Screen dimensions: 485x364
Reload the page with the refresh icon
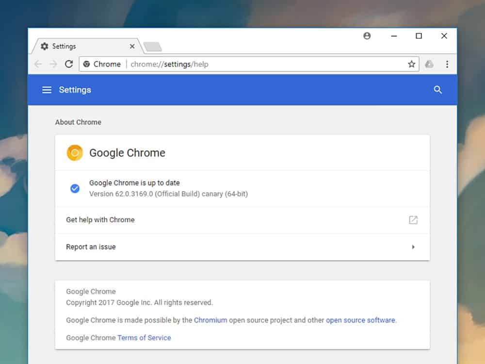pyautogui.click(x=69, y=64)
